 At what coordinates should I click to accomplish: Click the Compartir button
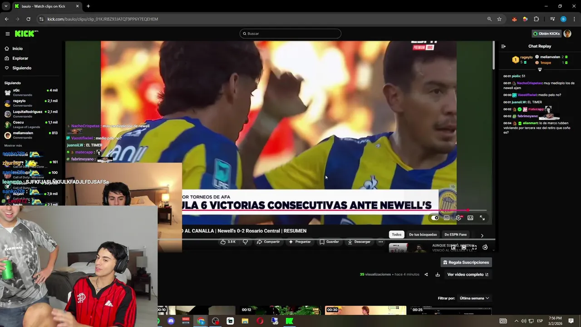coord(268,242)
